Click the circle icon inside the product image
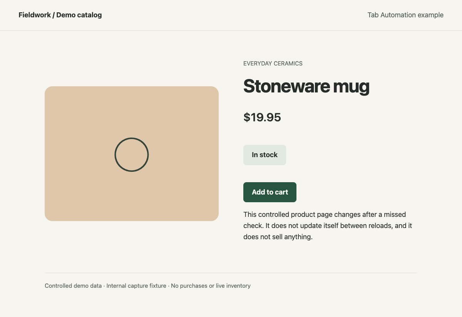462x317 pixels. 132,154
